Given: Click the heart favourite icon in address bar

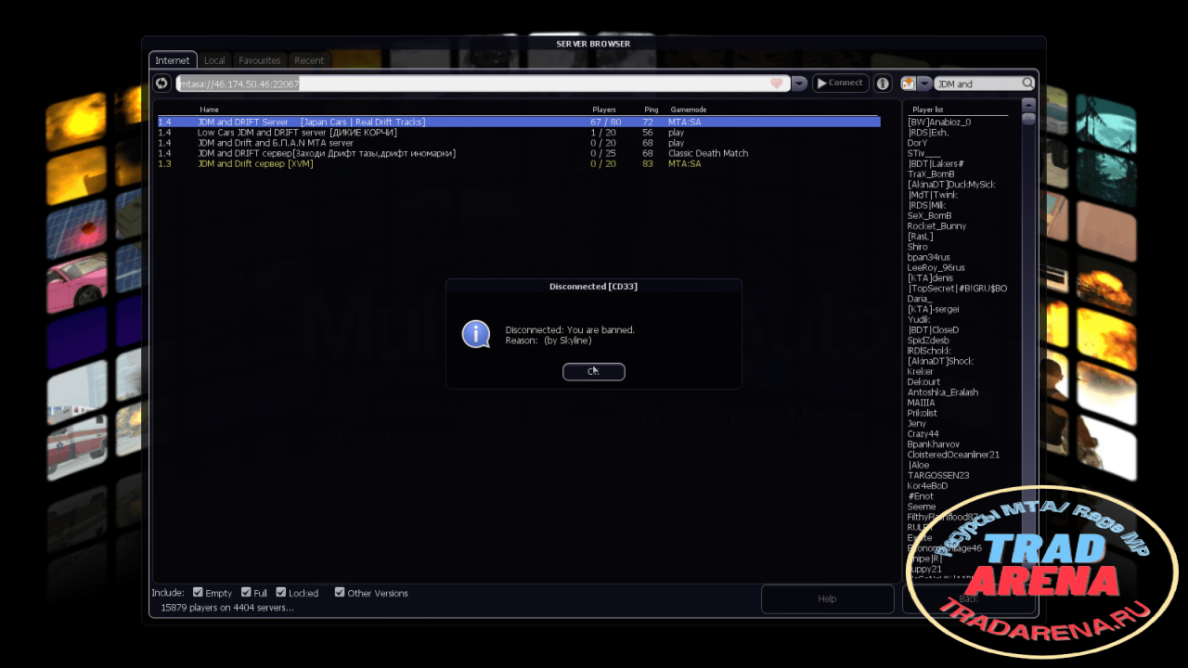Looking at the screenshot, I should [777, 83].
